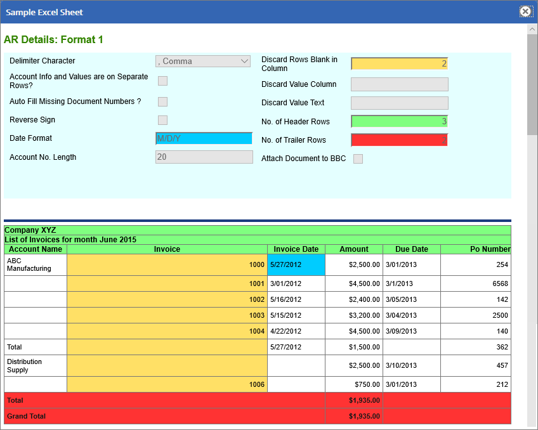Select the No. of Trailer Rows field
Viewport: 538px width, 430px height.
click(399, 140)
